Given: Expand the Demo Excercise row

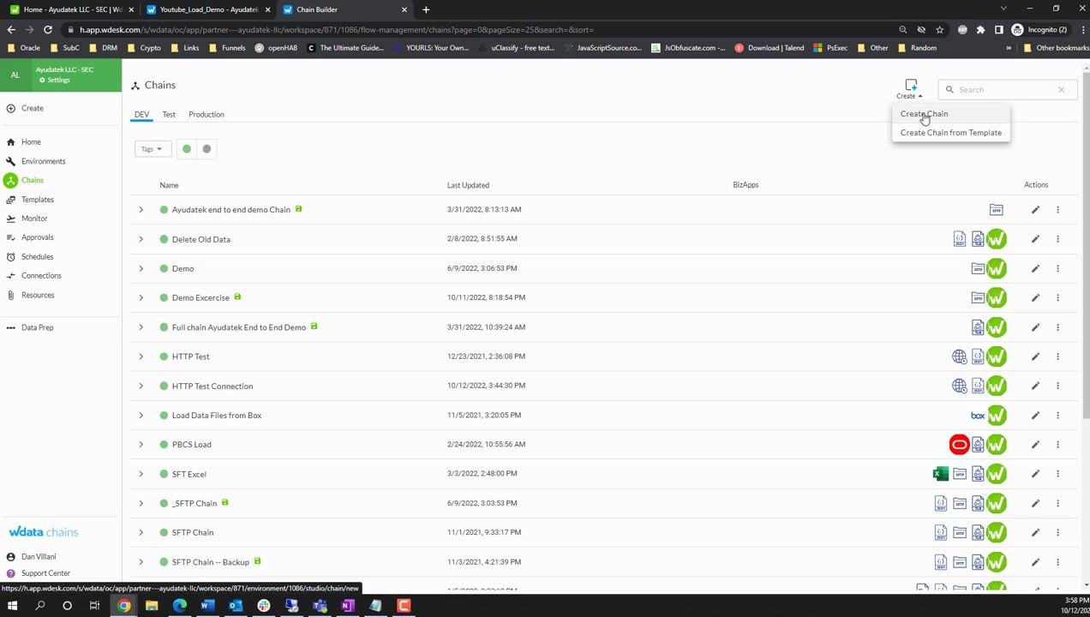Looking at the screenshot, I should point(141,297).
